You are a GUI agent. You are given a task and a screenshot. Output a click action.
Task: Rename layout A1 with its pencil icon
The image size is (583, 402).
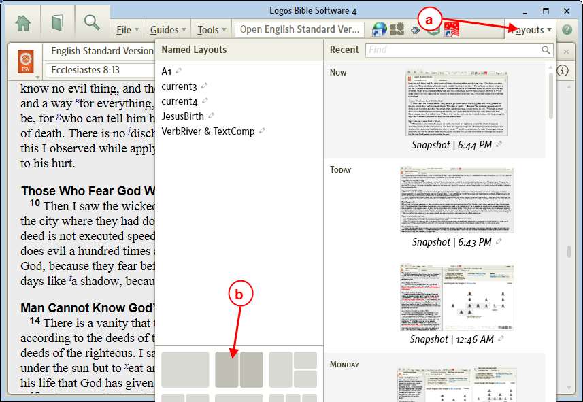click(x=179, y=70)
